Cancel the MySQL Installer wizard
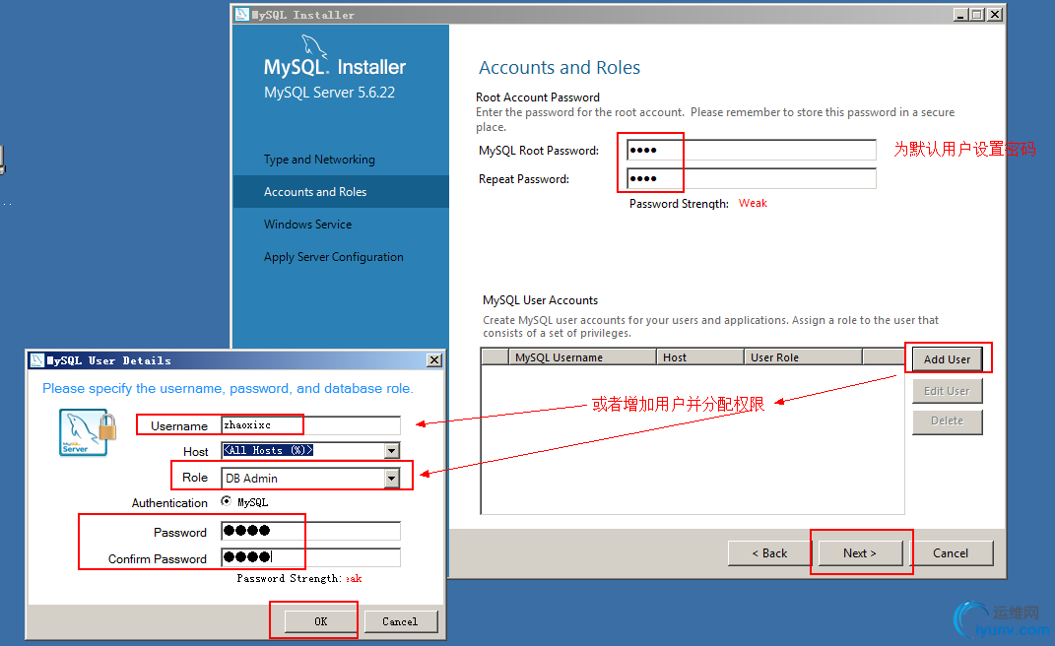This screenshot has height=646, width=1055. coord(951,553)
